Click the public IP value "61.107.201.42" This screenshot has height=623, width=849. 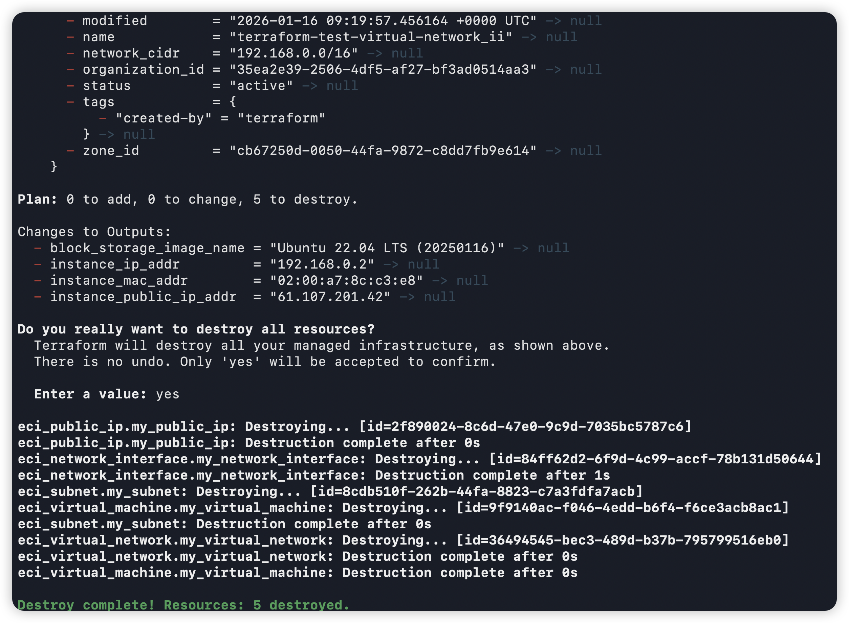click(330, 297)
